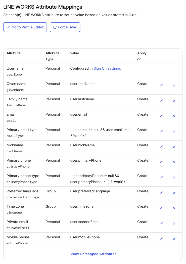Edit the Primary phone type mapping

coord(161,177)
